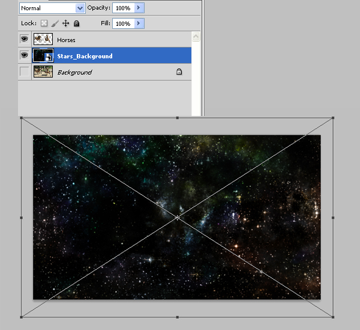Click the layers panel scroll-up arrow
360x330 pixels.
pos(196,36)
